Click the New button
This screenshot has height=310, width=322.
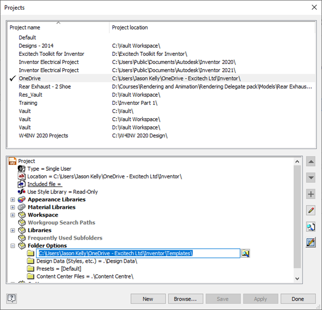[x=148, y=299]
